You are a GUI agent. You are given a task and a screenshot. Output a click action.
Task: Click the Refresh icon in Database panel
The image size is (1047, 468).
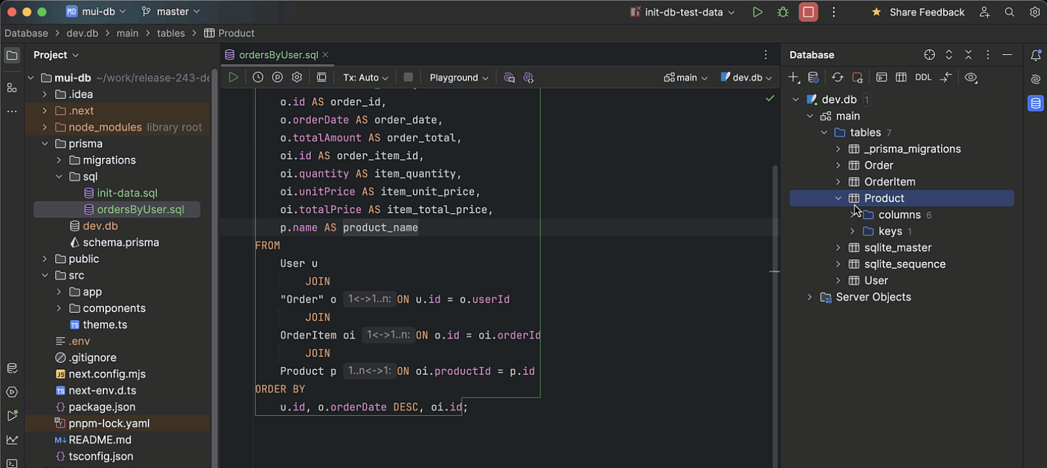[x=838, y=78]
